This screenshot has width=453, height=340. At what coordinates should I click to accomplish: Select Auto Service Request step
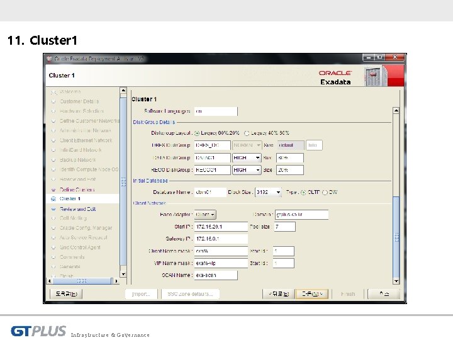[84, 237]
